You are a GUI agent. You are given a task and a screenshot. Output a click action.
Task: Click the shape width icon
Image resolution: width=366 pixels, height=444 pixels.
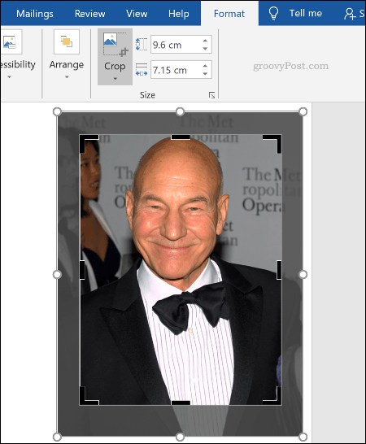click(142, 70)
